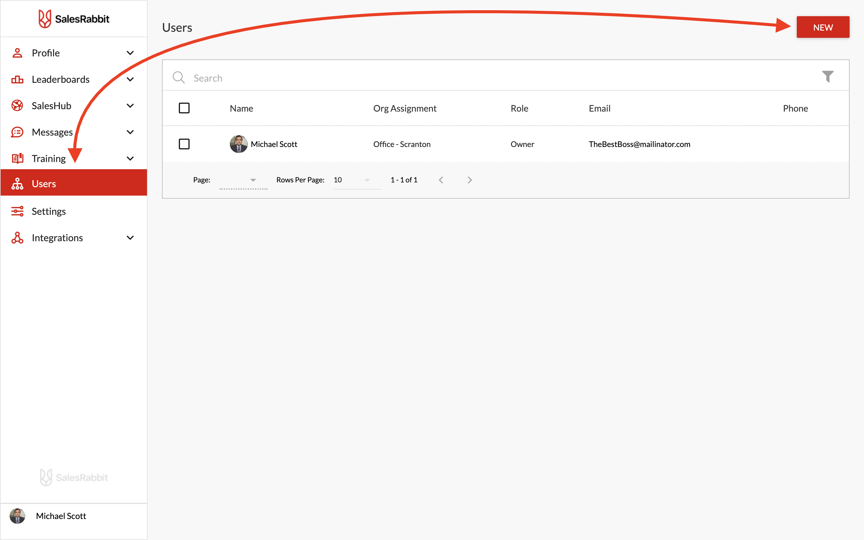Open the Integrations menu item
The width and height of the screenshot is (864, 540).
pyautogui.click(x=74, y=238)
